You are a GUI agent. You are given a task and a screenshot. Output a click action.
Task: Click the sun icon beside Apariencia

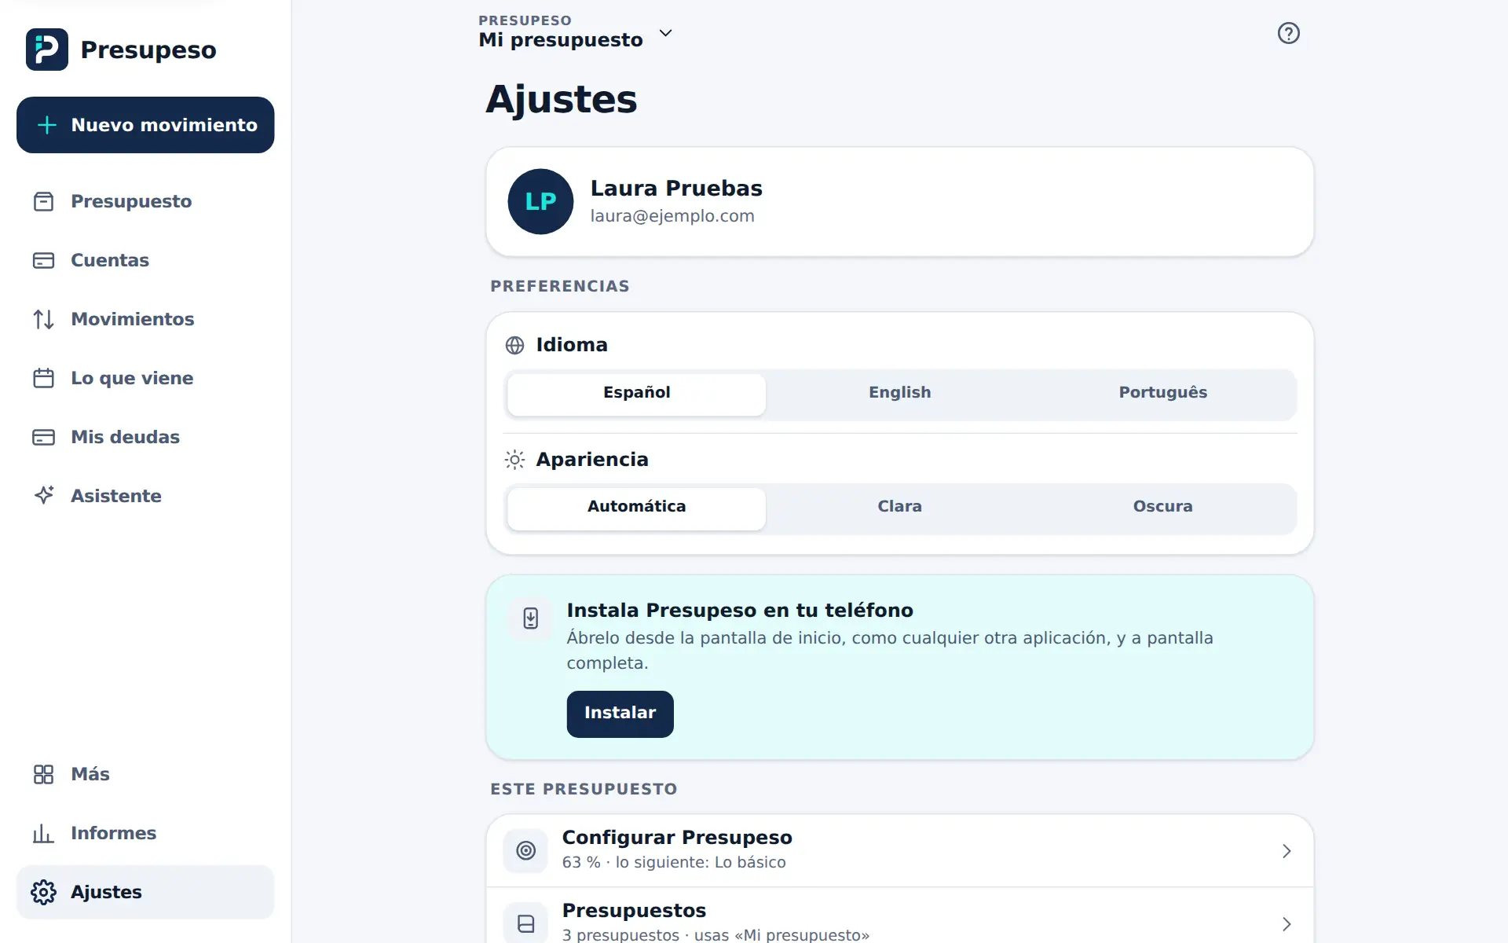[x=514, y=460]
